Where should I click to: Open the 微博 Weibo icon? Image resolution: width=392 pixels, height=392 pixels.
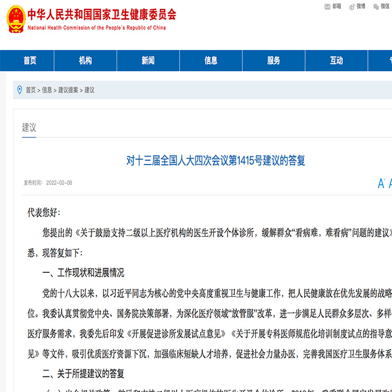pos(352,7)
